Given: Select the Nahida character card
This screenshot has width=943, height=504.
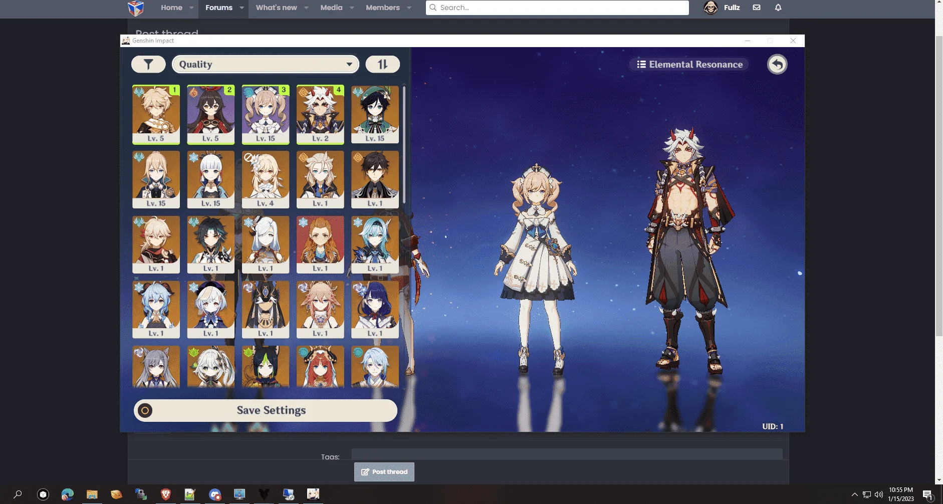Looking at the screenshot, I should click(x=210, y=367).
